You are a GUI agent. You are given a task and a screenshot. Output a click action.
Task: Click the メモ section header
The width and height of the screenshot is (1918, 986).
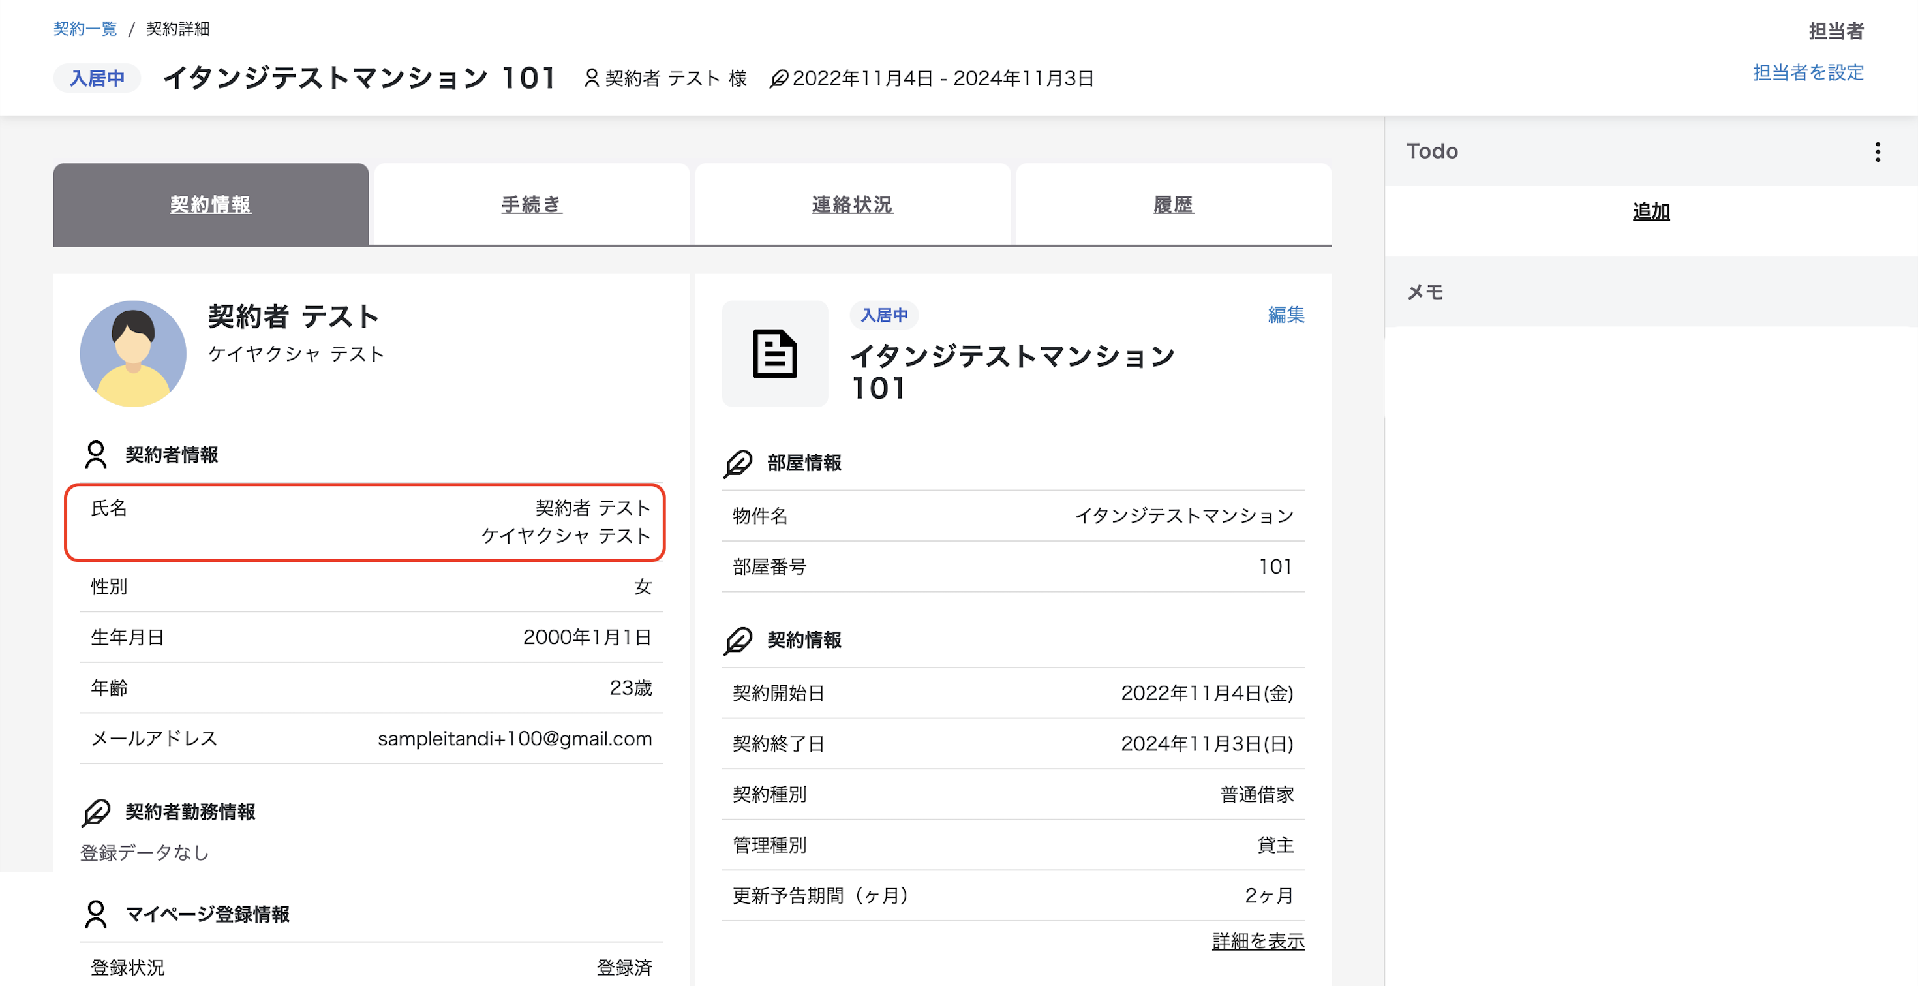(1651, 292)
